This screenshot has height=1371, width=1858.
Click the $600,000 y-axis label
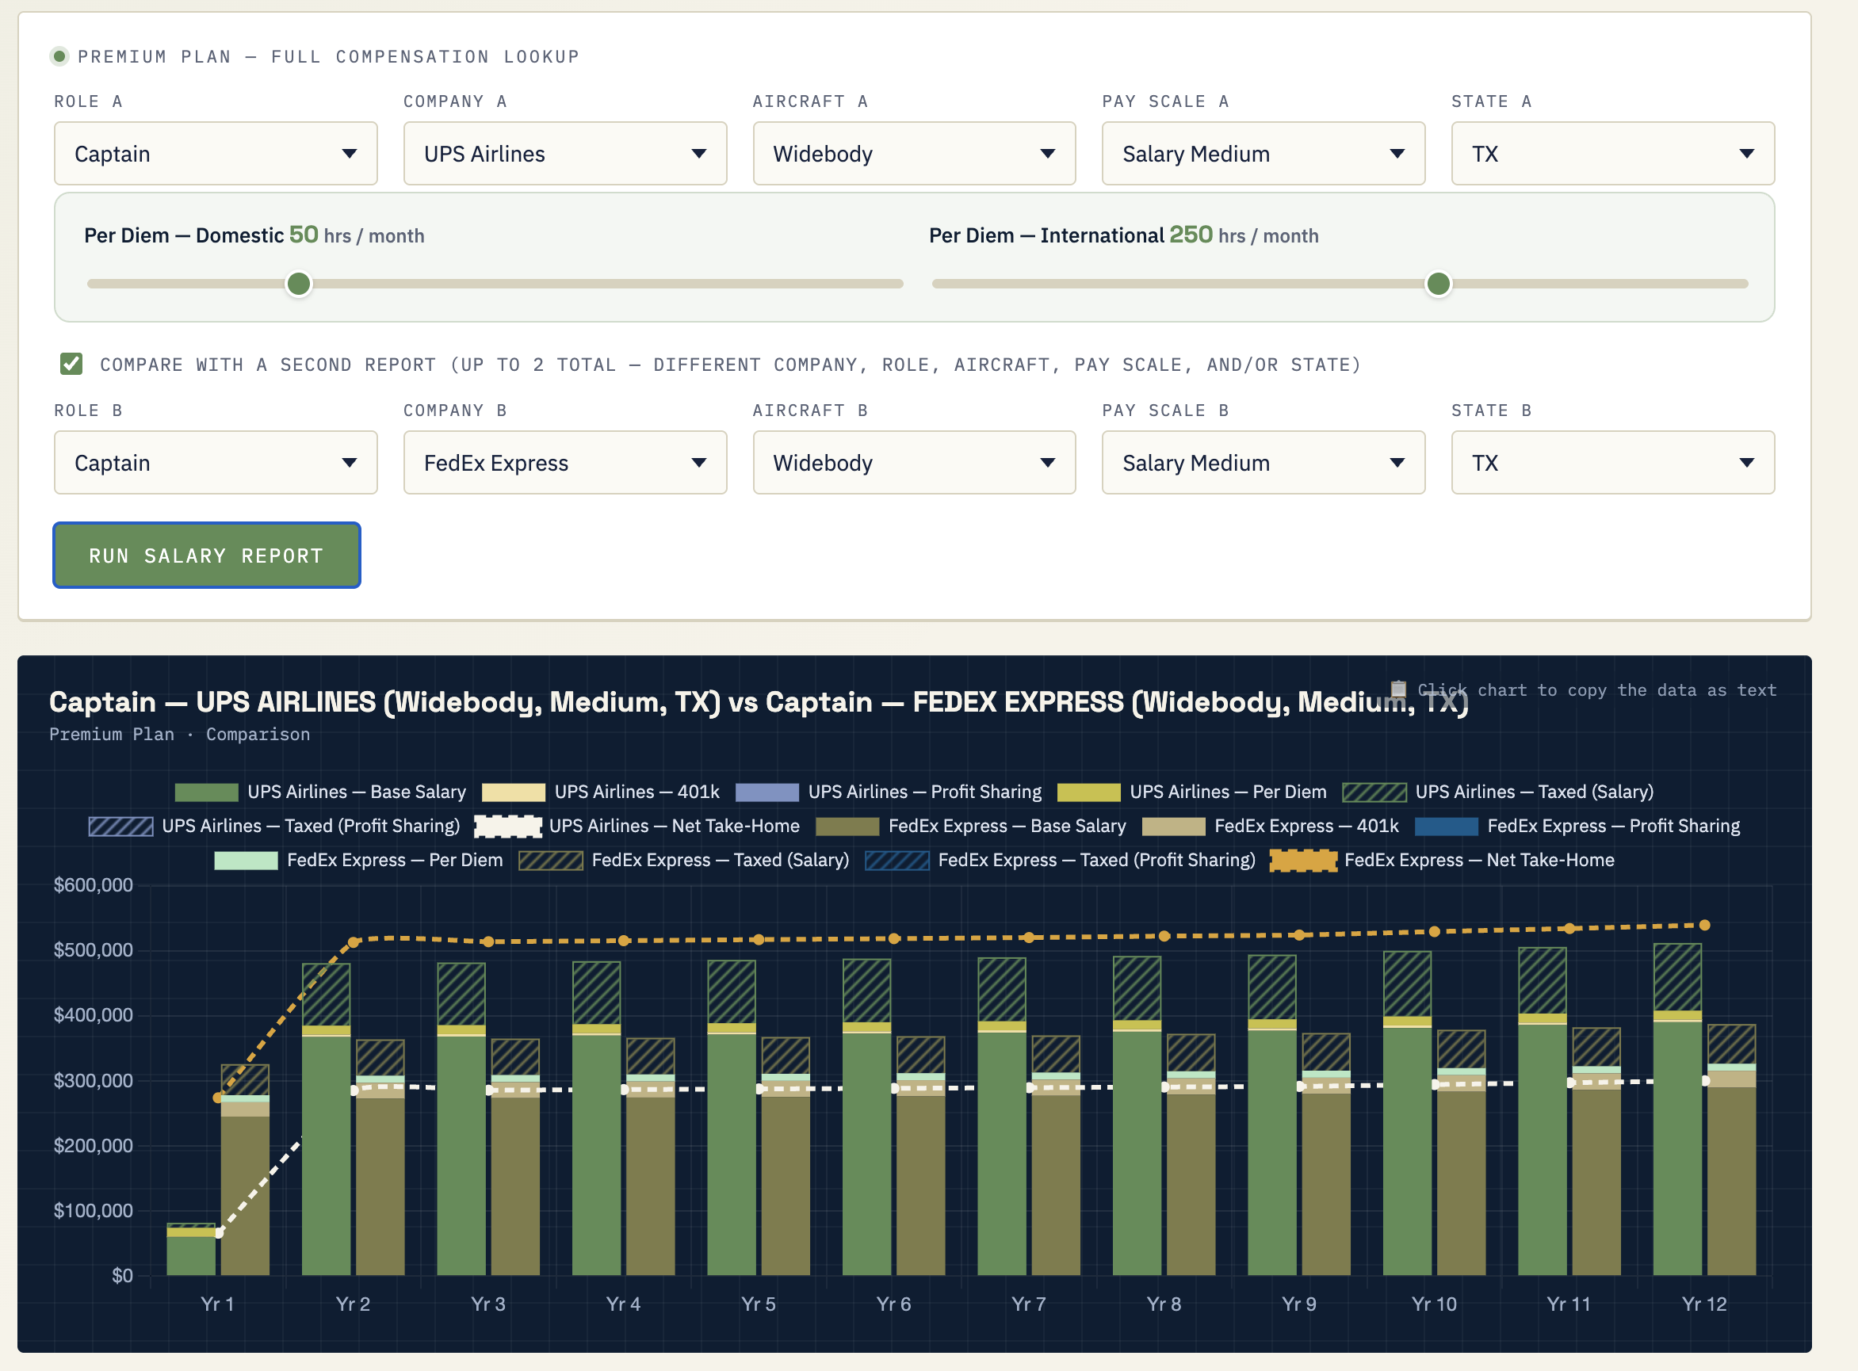(x=93, y=884)
